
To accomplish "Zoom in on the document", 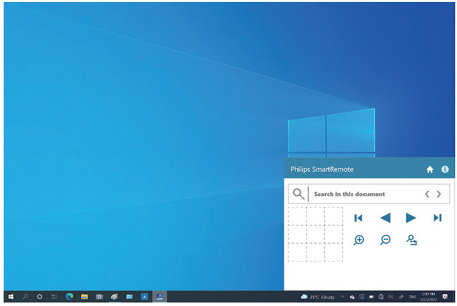I will 359,240.
